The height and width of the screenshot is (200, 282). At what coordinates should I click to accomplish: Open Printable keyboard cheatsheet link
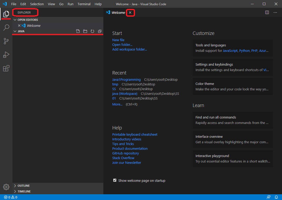135,135
